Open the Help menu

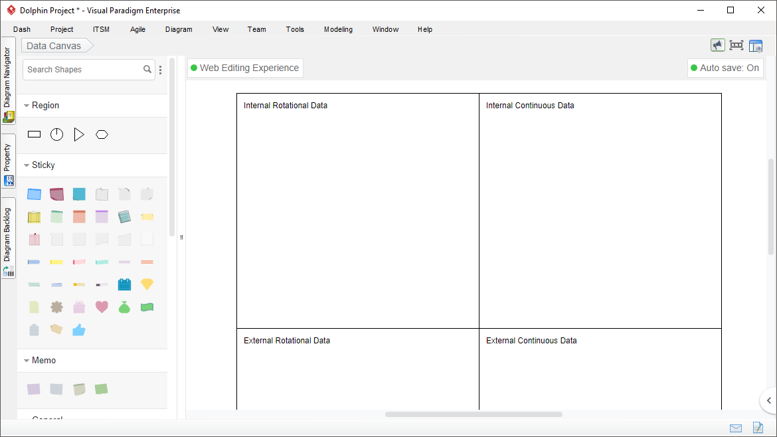point(424,29)
